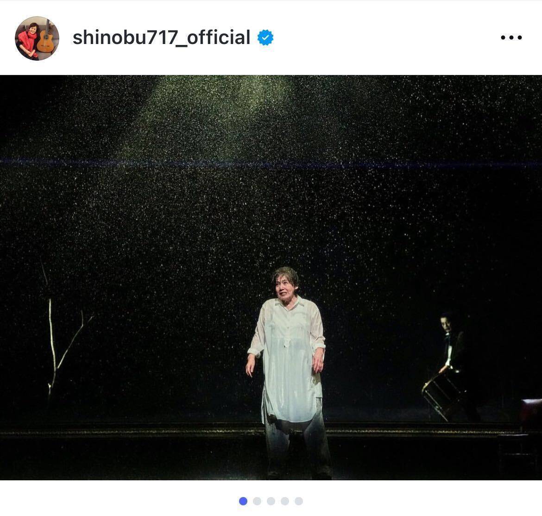
Task: Click the word 'official' in the username
Action: pyautogui.click(x=219, y=38)
